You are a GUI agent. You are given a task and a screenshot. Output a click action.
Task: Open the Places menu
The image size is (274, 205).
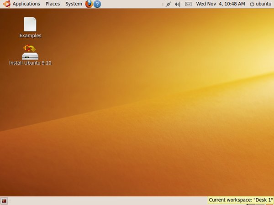click(53, 4)
